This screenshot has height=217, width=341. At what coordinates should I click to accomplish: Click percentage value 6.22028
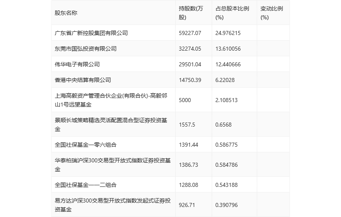click(225, 80)
